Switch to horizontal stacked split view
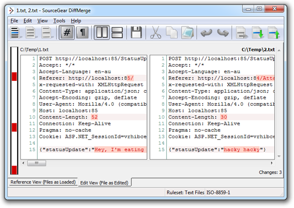Viewport: 294px width, 208px height. pyautogui.click(x=117, y=33)
